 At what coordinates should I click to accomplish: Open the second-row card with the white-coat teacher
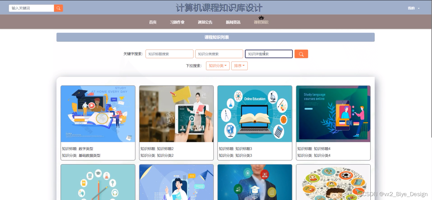pyautogui.click(x=176, y=182)
